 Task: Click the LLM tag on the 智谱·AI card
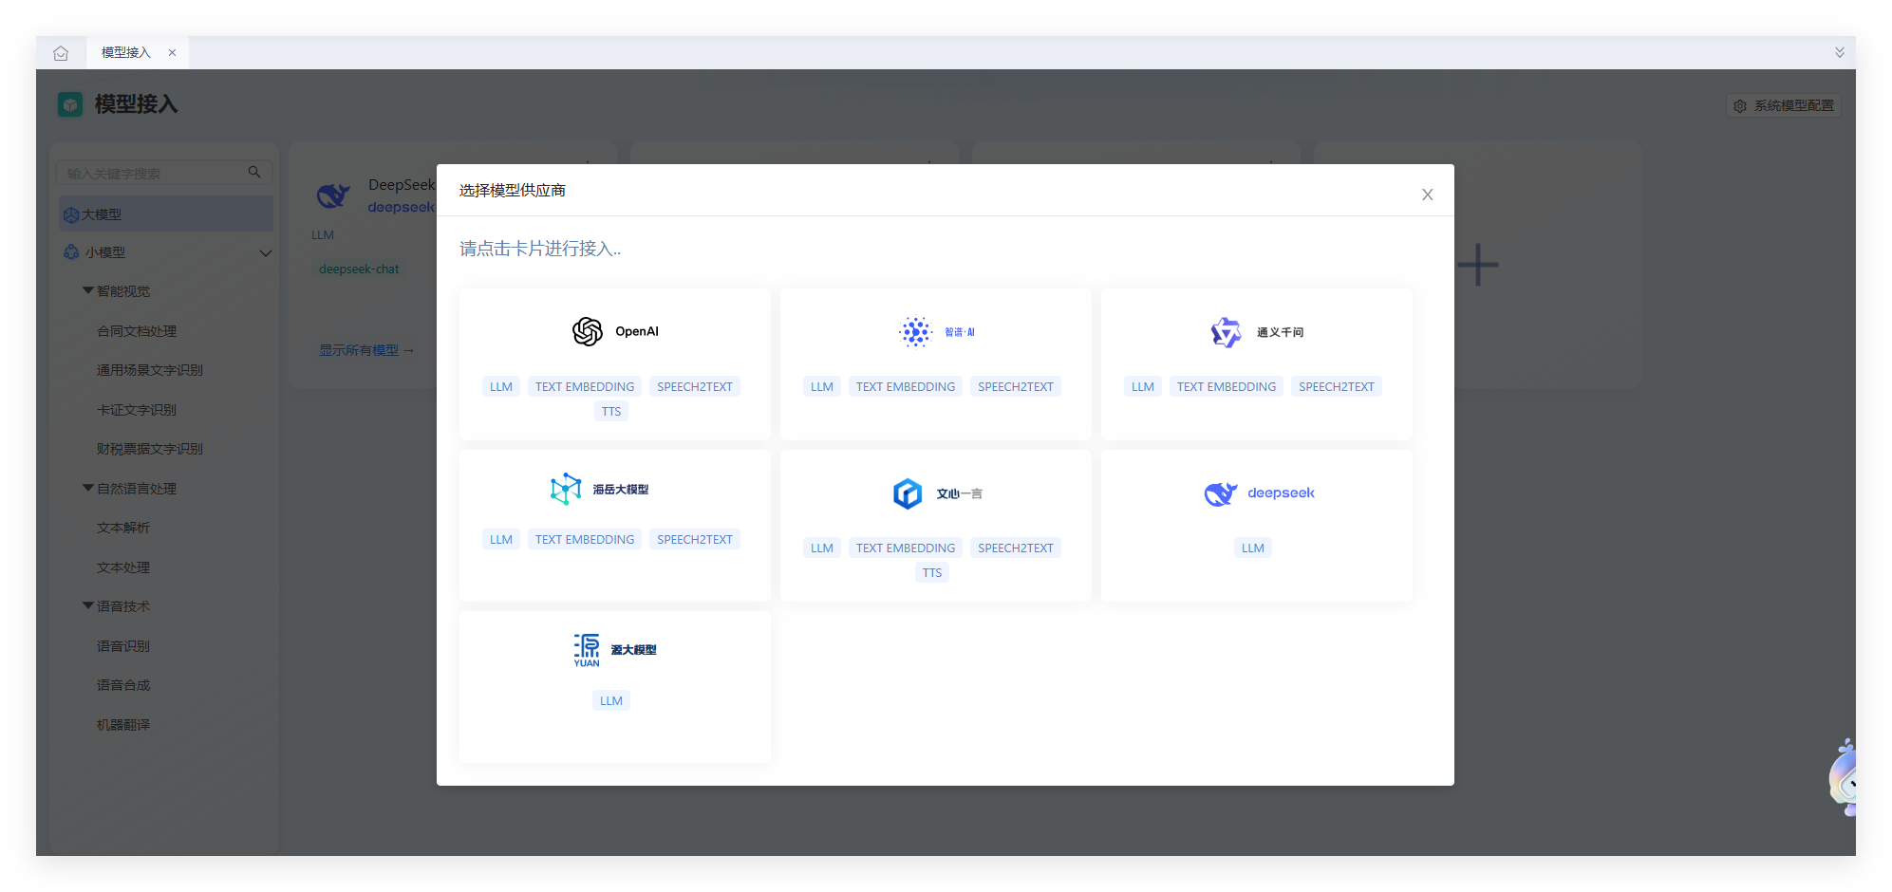tap(822, 387)
